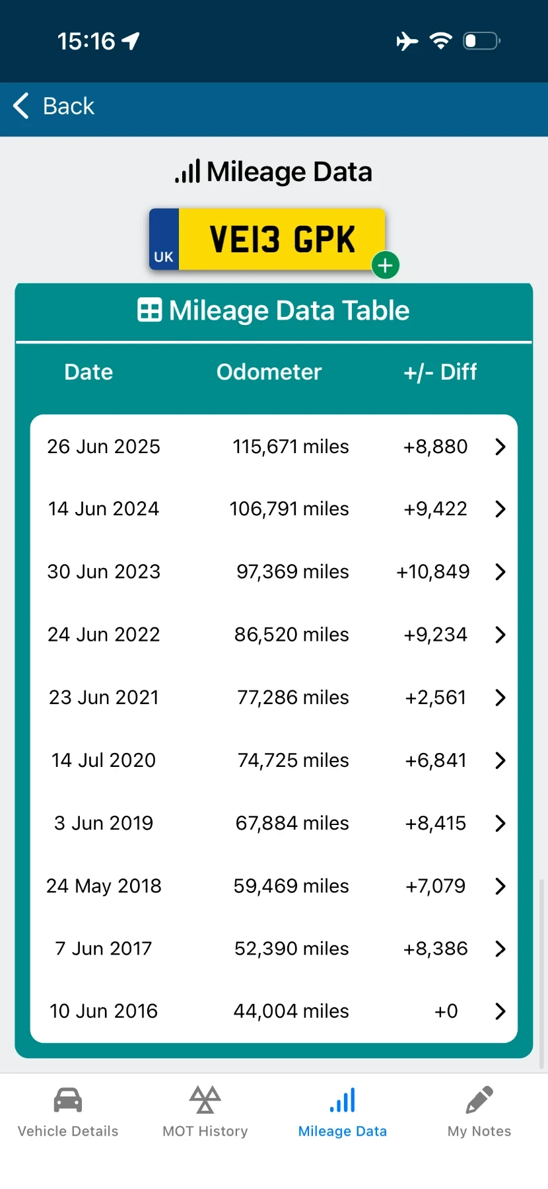Image resolution: width=548 pixels, height=1189 pixels.
Task: Tap the +/- Diff column header
Action: click(440, 372)
